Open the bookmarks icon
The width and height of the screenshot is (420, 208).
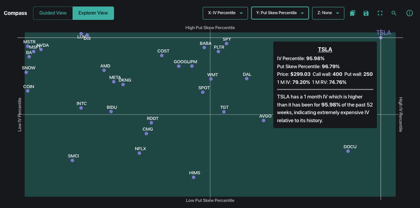[x=352, y=13]
